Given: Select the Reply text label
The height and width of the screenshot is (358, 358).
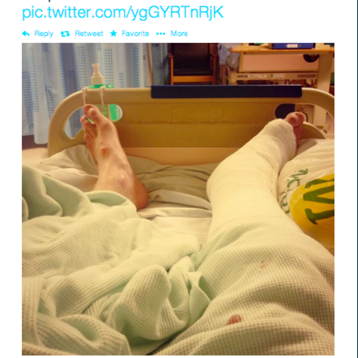Looking at the screenshot, I should coord(44,34).
